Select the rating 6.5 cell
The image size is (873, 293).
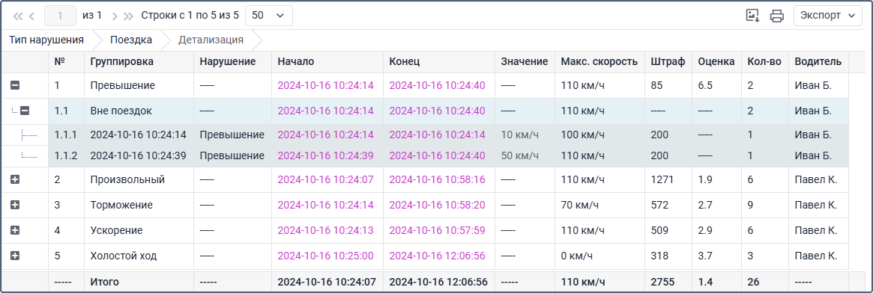coord(716,85)
